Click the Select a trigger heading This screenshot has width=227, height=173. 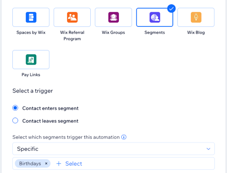point(33,91)
